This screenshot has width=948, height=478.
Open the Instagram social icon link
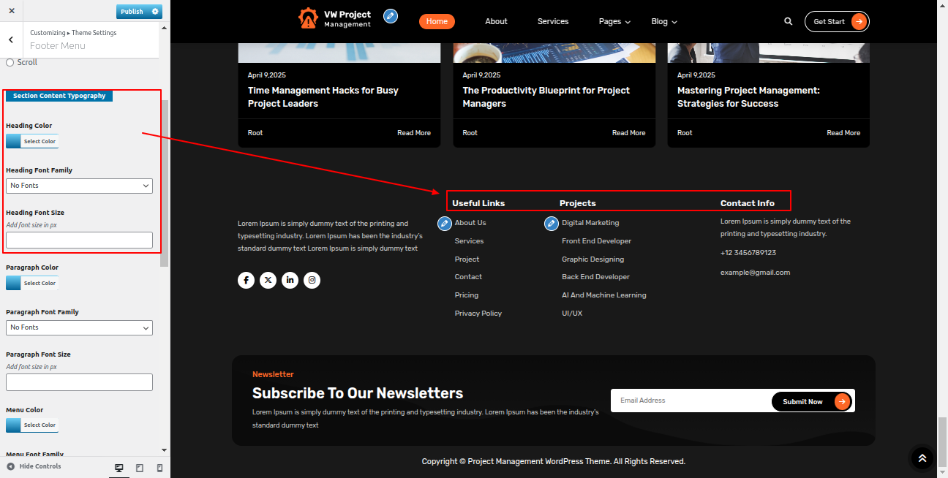click(312, 280)
